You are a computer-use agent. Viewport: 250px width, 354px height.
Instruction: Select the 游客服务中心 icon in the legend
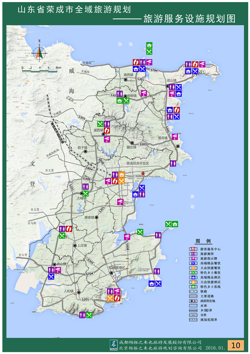pos(193,249)
